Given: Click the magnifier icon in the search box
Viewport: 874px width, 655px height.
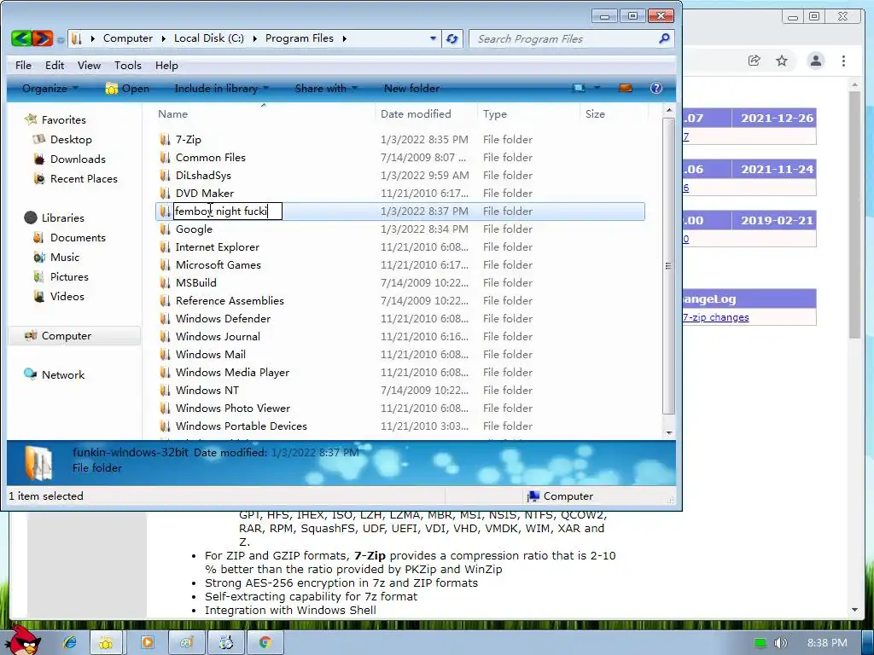Looking at the screenshot, I should pos(664,38).
